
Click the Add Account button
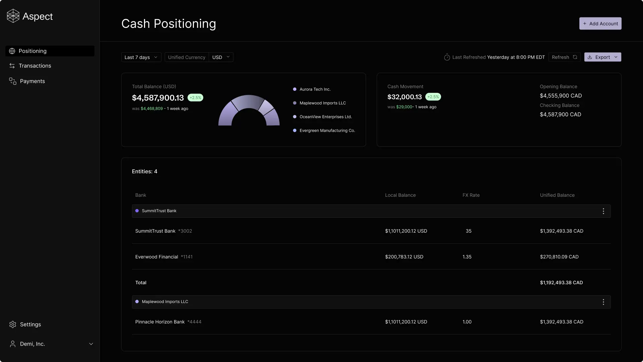click(x=600, y=23)
